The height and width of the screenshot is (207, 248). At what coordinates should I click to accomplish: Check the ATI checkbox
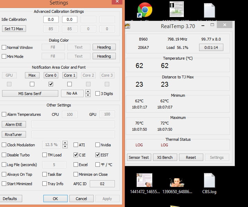pos(76,145)
